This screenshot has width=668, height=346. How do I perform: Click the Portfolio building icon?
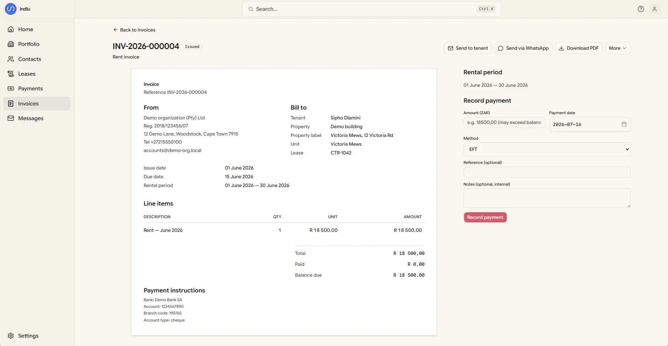pos(11,44)
